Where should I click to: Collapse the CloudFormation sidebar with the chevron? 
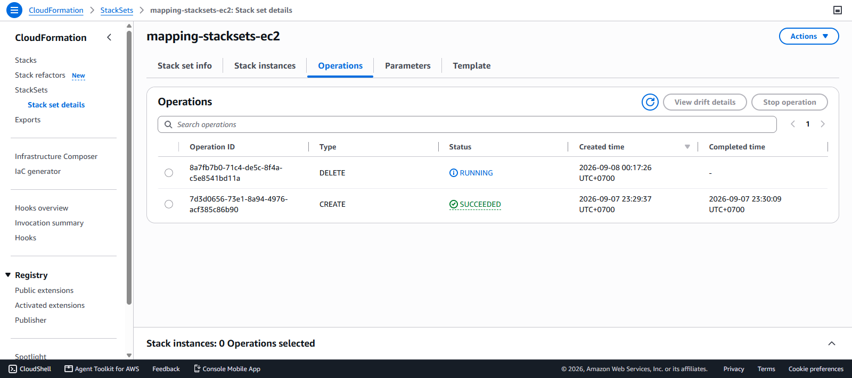coord(109,37)
